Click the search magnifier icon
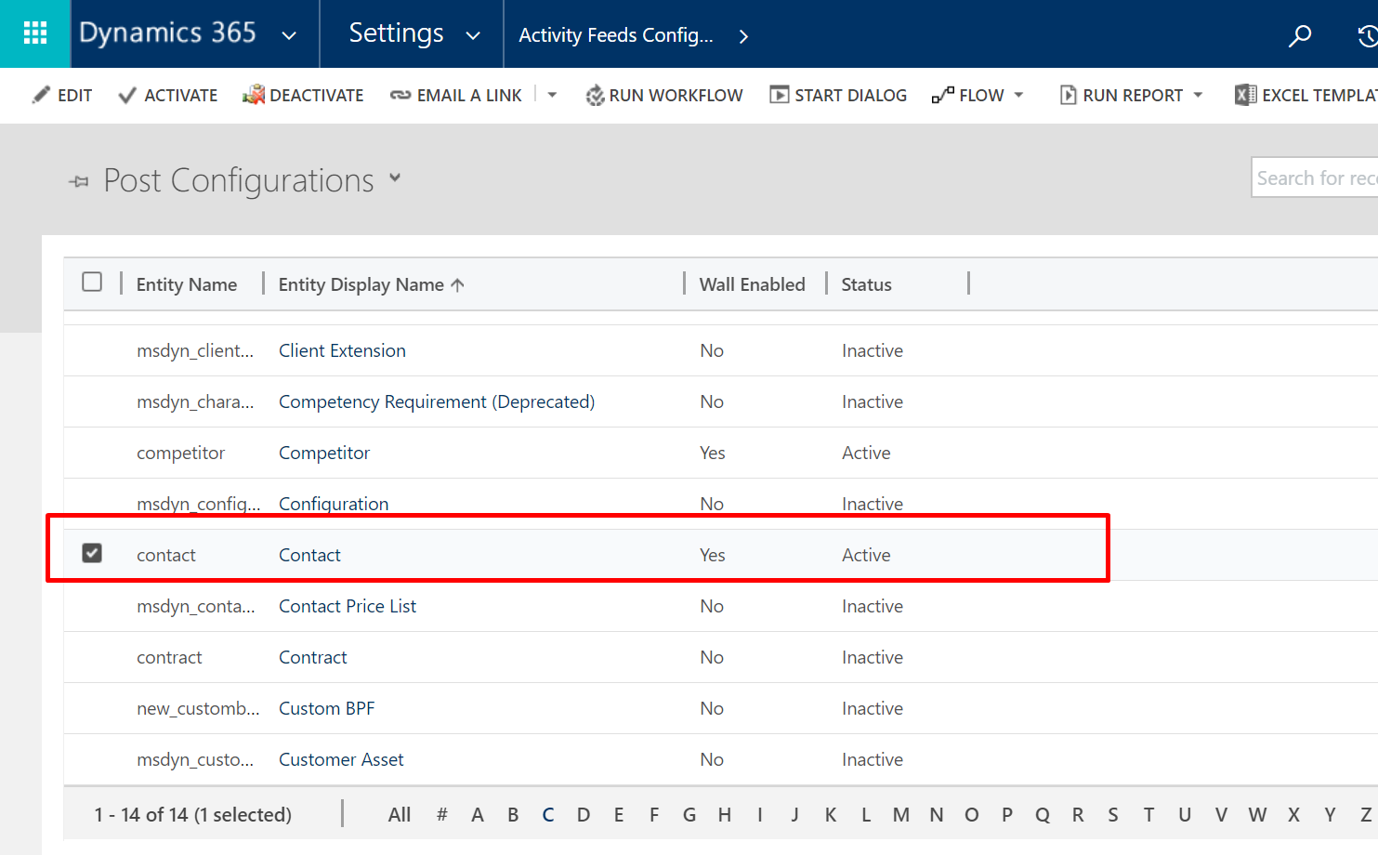The height and width of the screenshot is (855, 1378). pos(1299,35)
